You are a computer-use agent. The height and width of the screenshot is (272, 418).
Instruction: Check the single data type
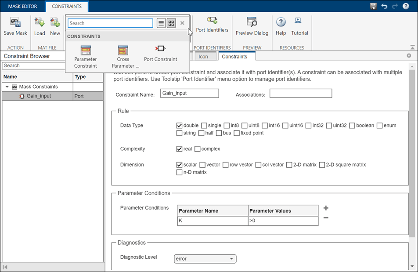204,126
